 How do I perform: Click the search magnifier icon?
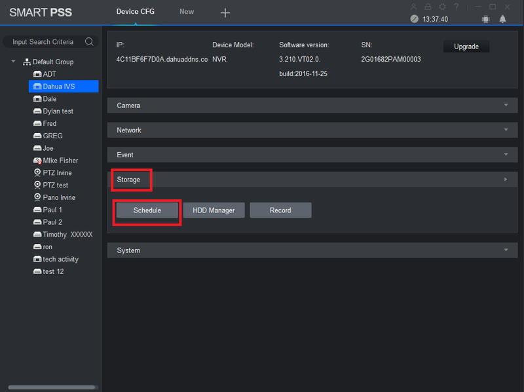pyautogui.click(x=88, y=42)
